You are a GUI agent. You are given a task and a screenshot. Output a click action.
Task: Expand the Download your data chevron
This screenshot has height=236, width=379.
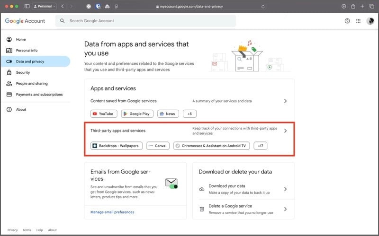(285, 189)
